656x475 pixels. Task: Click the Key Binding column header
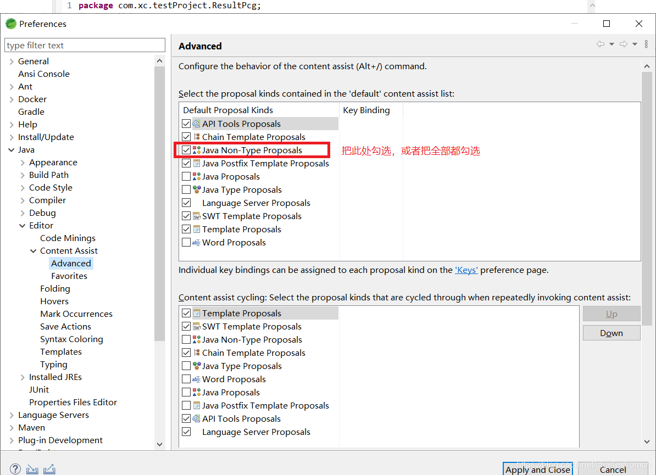(371, 110)
